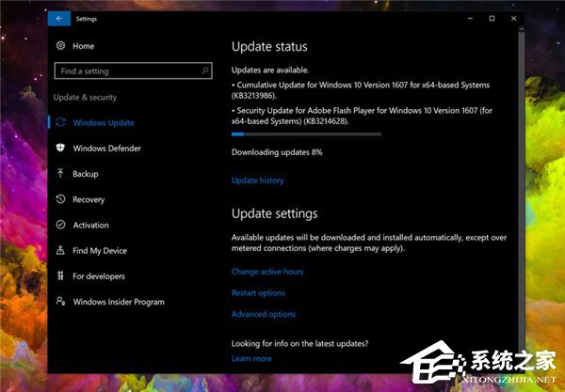Open For developers settings
Viewport: 565px width, 392px height.
(x=99, y=276)
